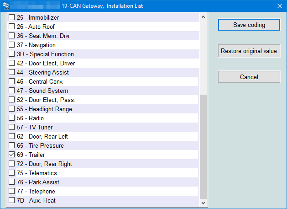
Task: Enable 3D - Special Function checkbox
Action: click(x=11, y=54)
